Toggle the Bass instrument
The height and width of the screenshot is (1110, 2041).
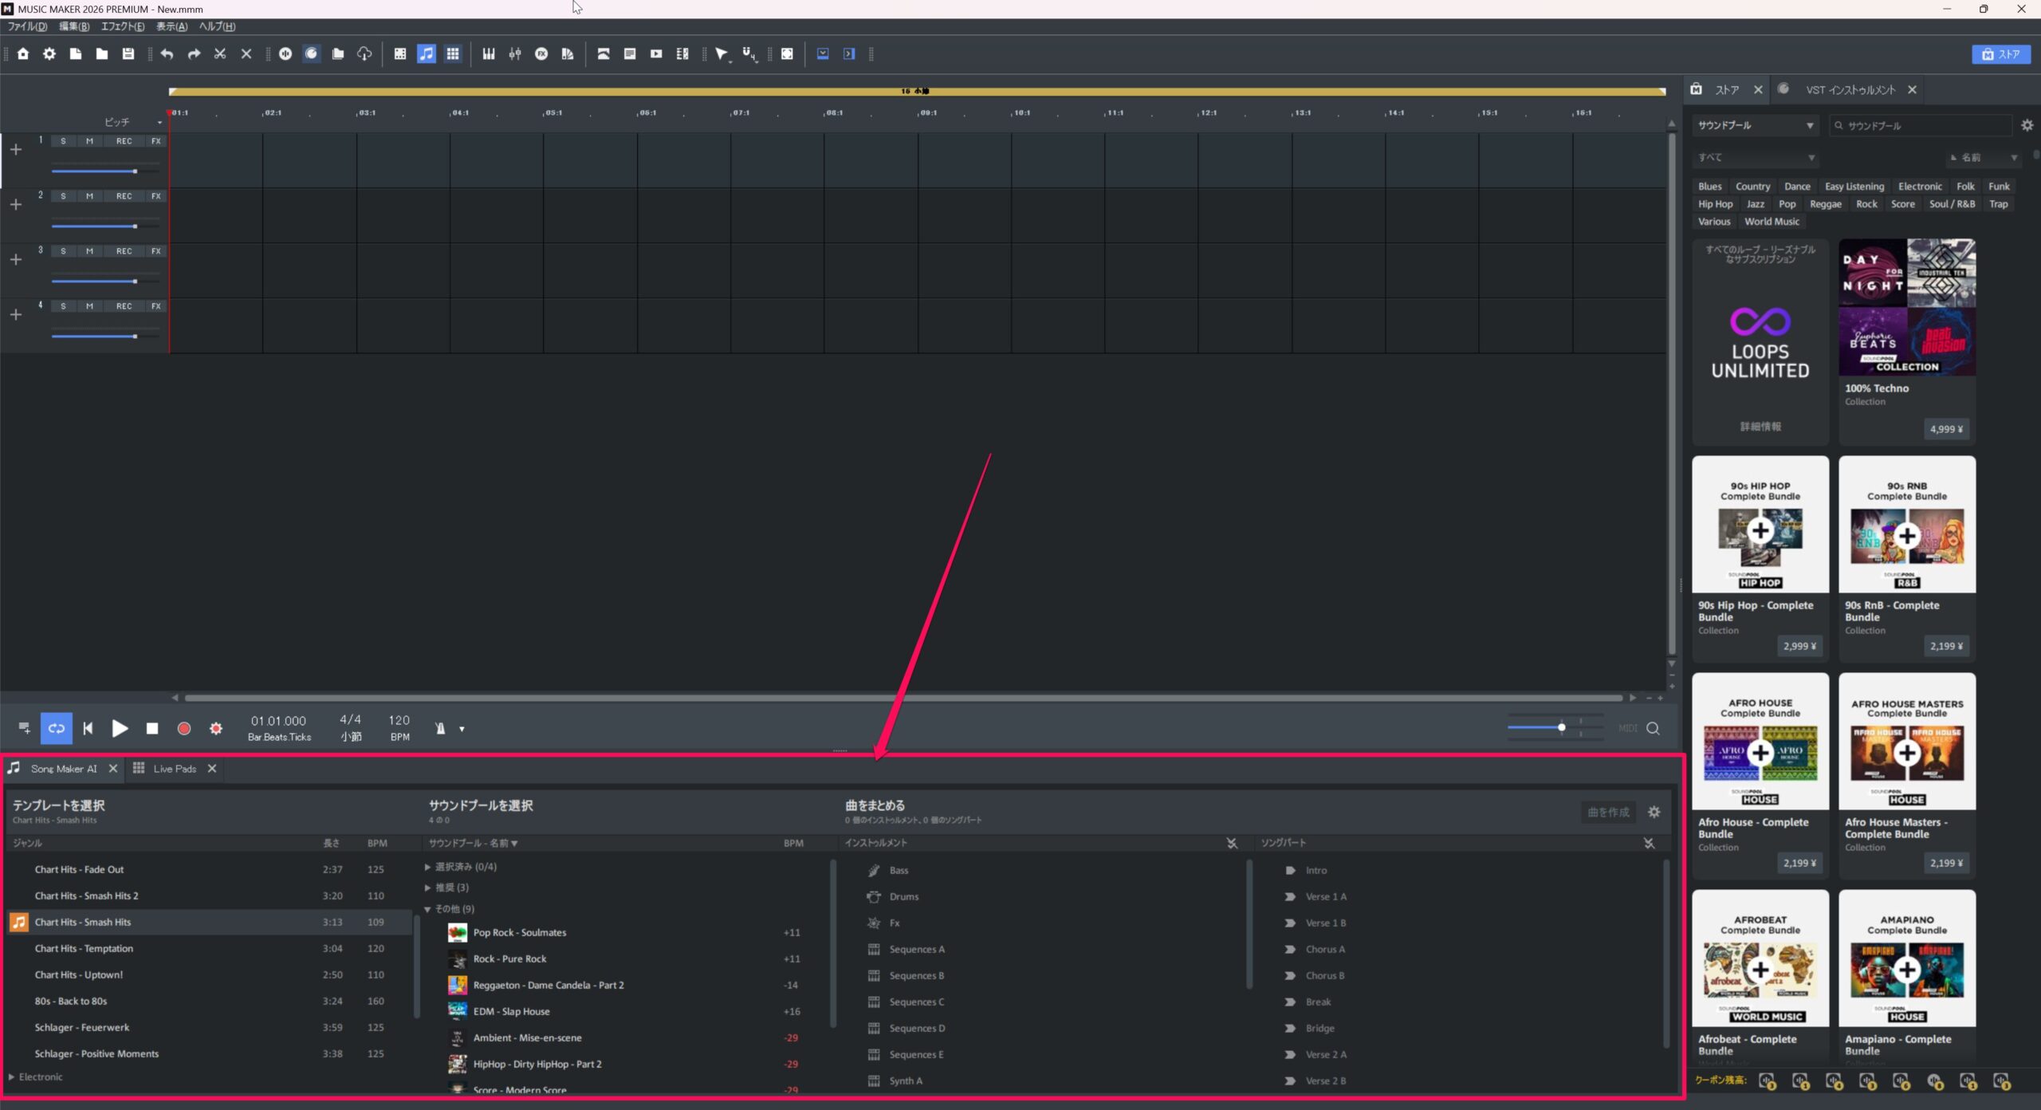899,870
